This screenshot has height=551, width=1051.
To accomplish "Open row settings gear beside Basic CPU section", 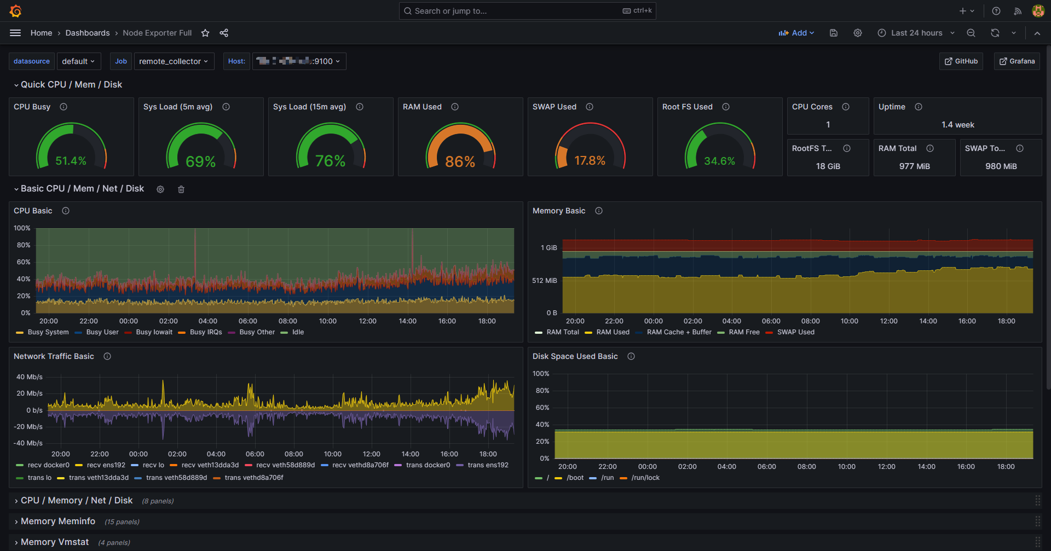I will pos(160,189).
